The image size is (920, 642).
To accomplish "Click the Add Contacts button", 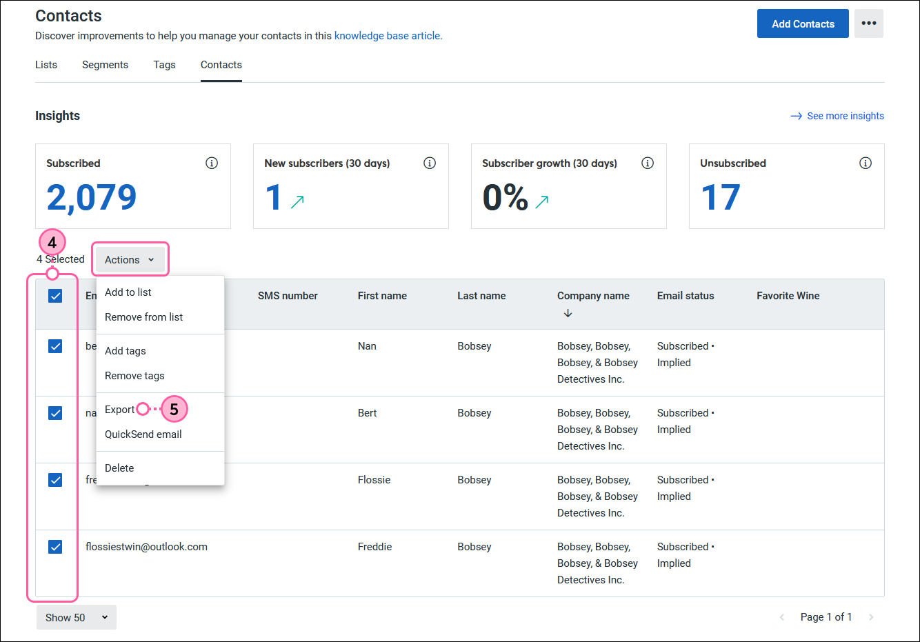I will point(803,23).
